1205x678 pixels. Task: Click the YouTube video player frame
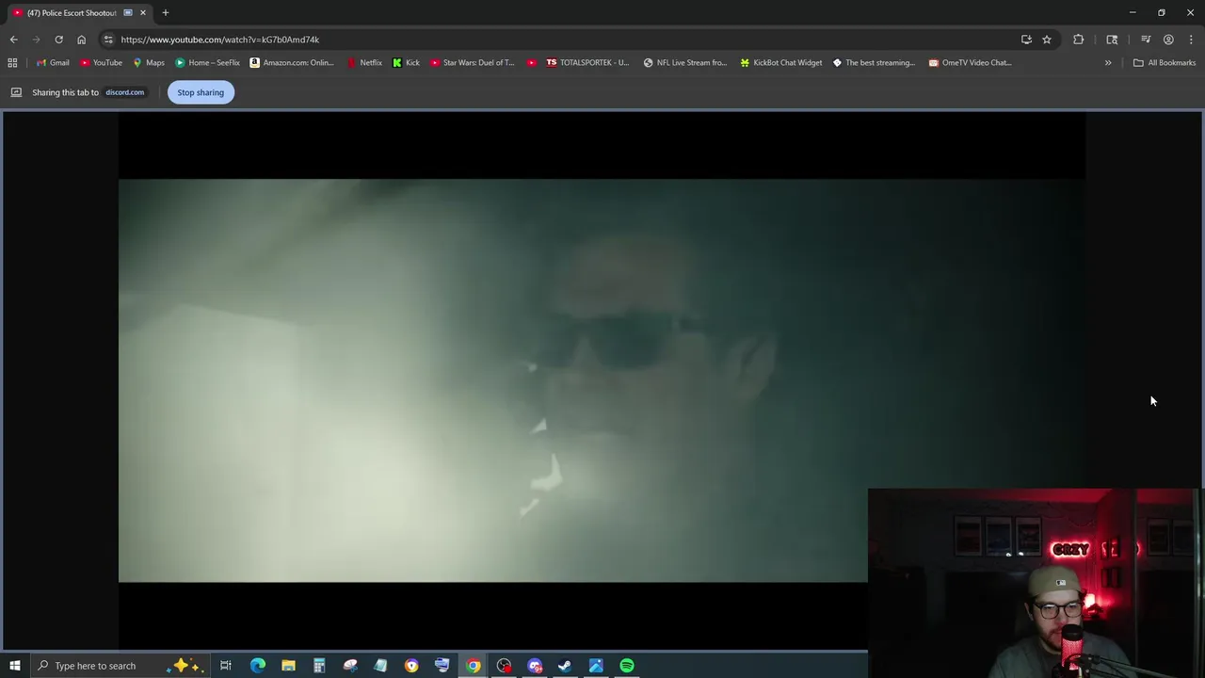click(x=602, y=380)
